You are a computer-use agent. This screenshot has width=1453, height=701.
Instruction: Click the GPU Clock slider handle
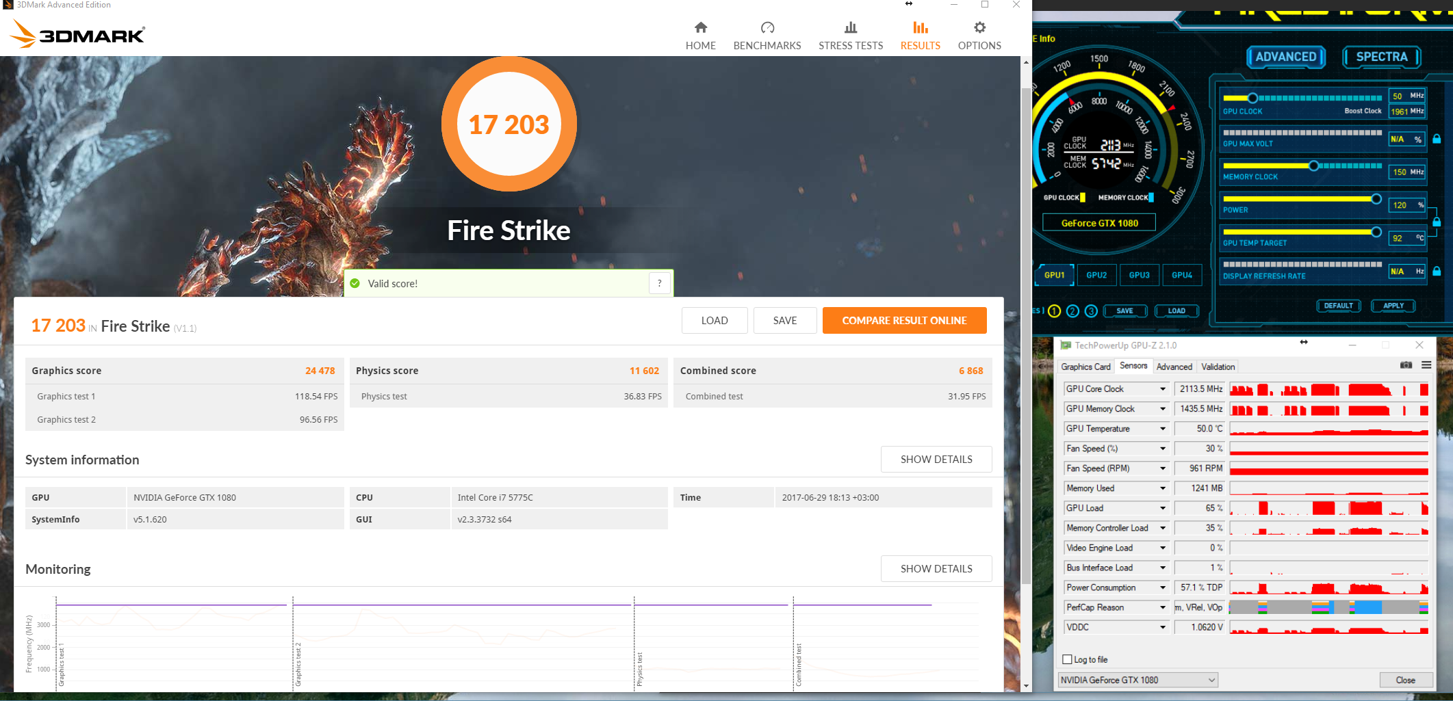(1252, 98)
